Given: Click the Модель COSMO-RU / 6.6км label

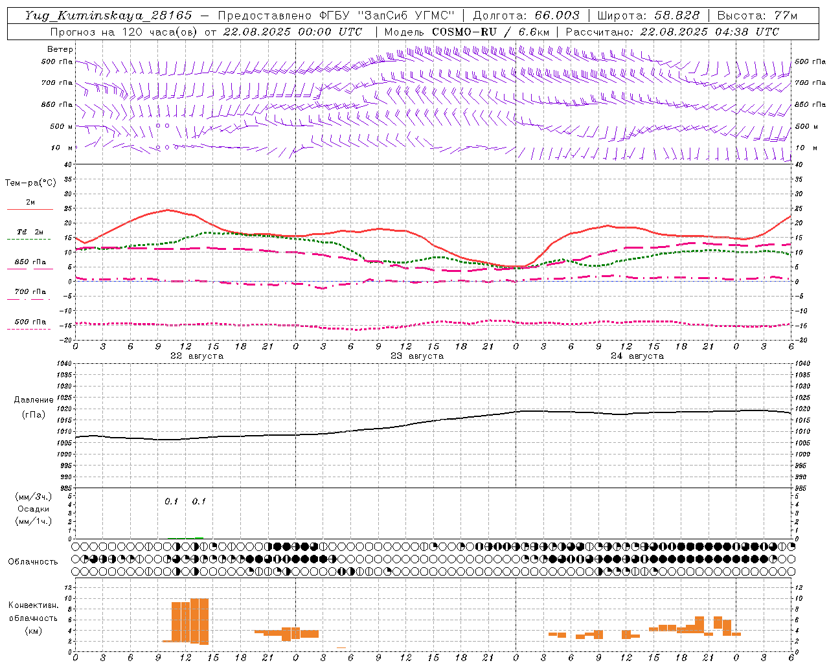Looking at the screenshot, I should click(x=467, y=32).
